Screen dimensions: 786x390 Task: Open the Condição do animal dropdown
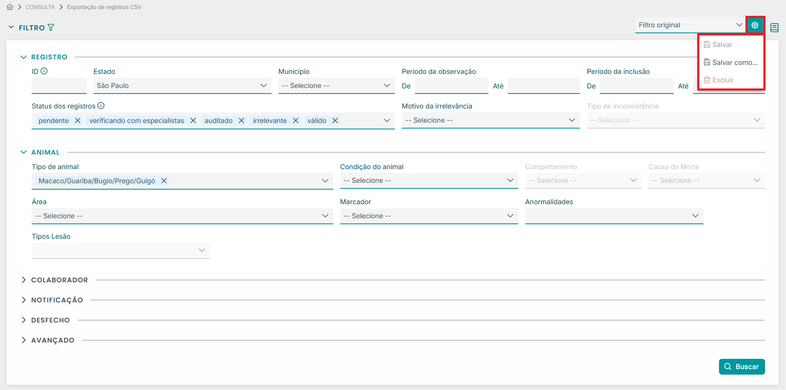(429, 181)
